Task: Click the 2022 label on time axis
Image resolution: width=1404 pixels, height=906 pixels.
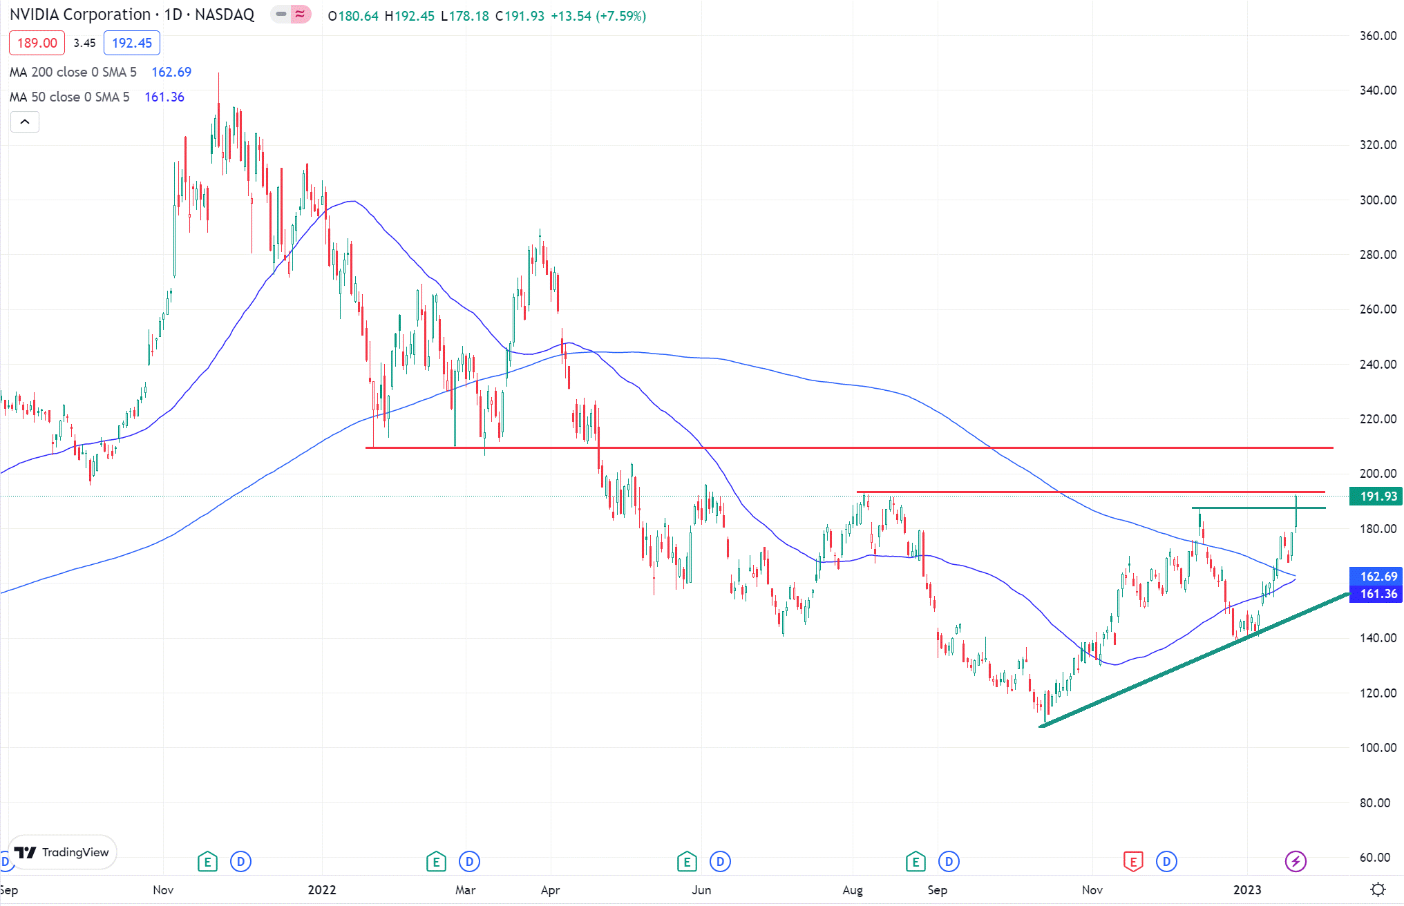Action: pyautogui.click(x=322, y=889)
